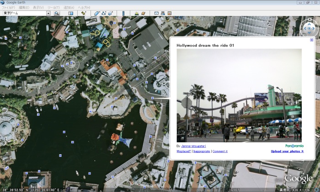Screen dimensions: 320x192
Task: Select the Add Polygon tool
Action: coord(97,13)
